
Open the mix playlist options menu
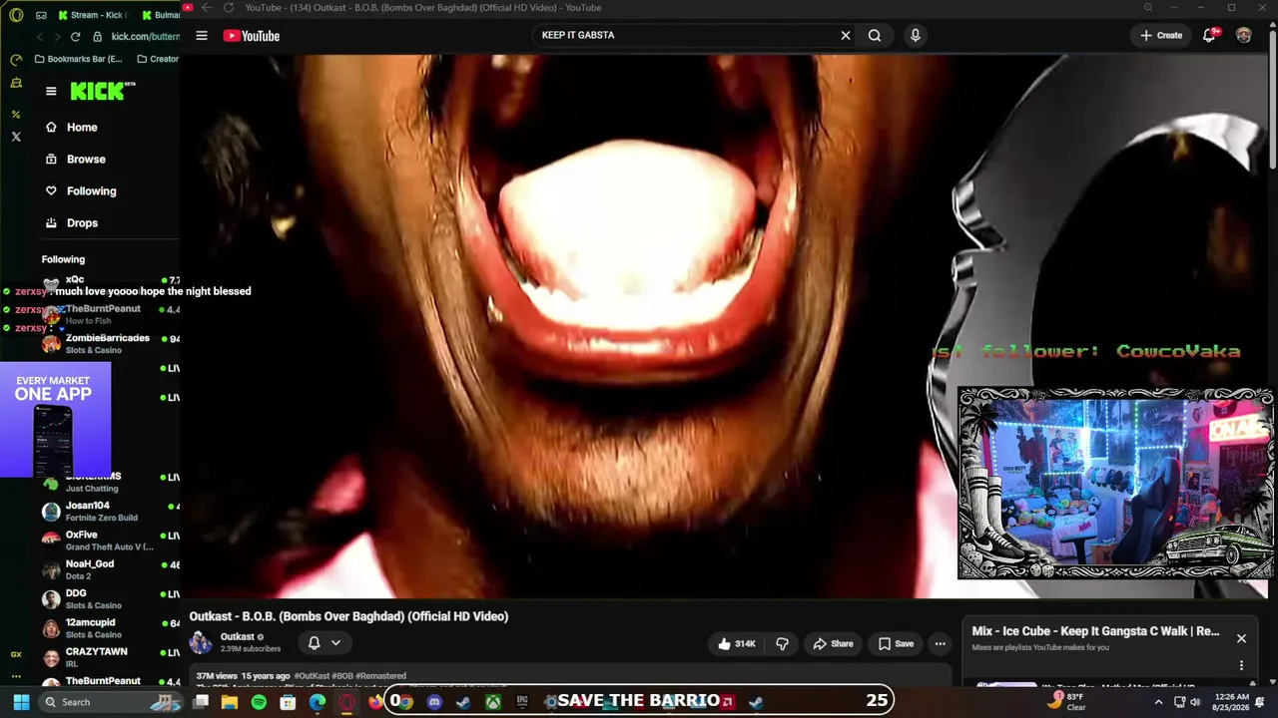pyautogui.click(x=1241, y=665)
